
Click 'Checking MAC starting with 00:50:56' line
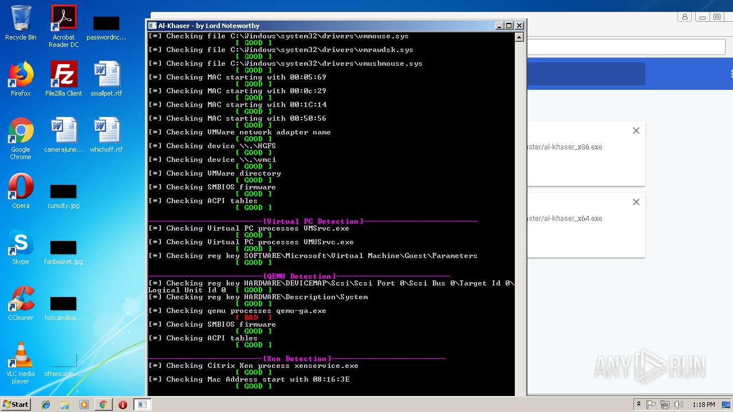click(237, 118)
